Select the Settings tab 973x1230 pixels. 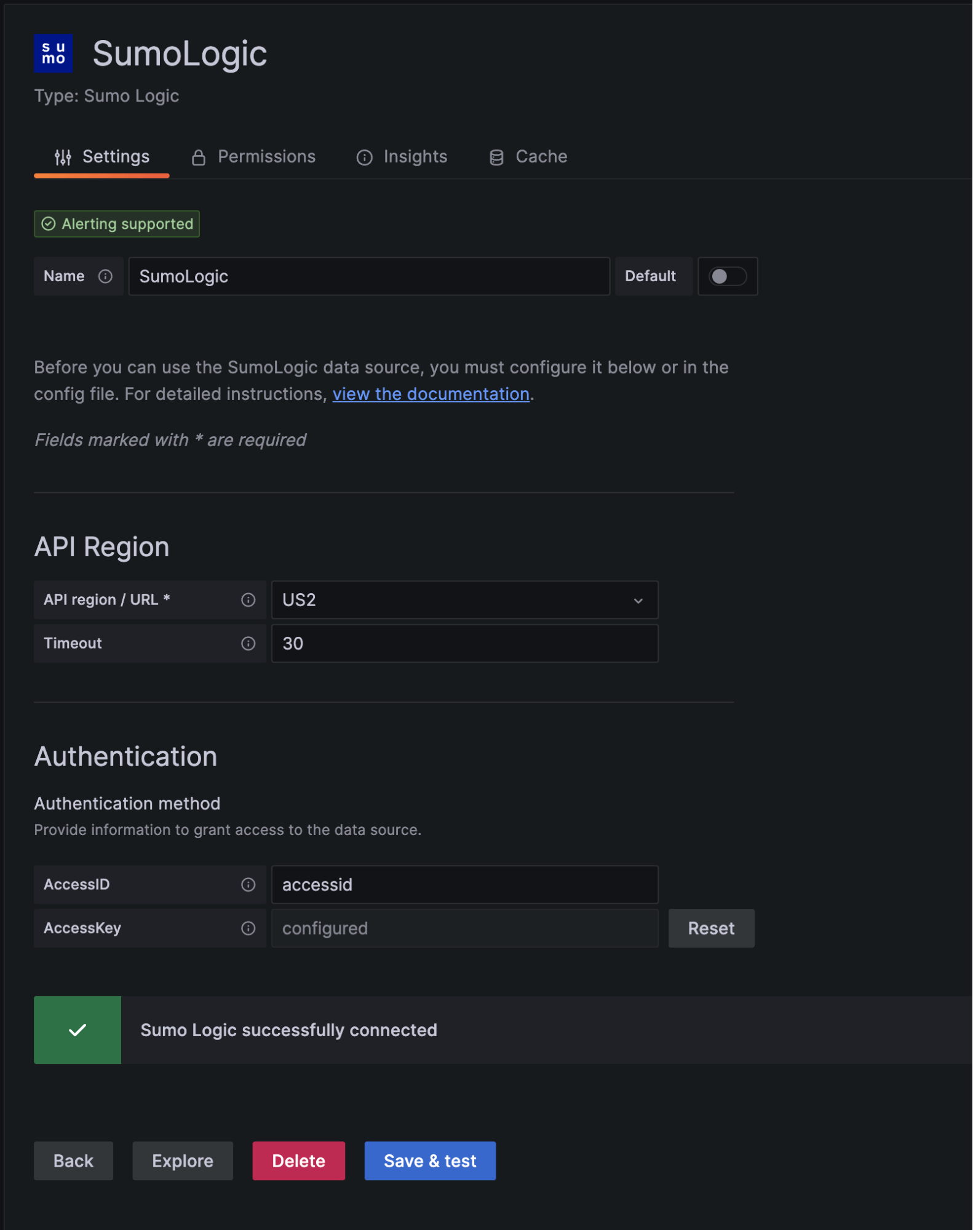(102, 157)
